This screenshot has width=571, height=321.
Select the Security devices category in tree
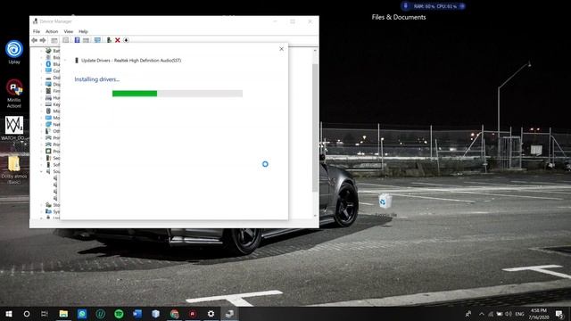pos(53,158)
